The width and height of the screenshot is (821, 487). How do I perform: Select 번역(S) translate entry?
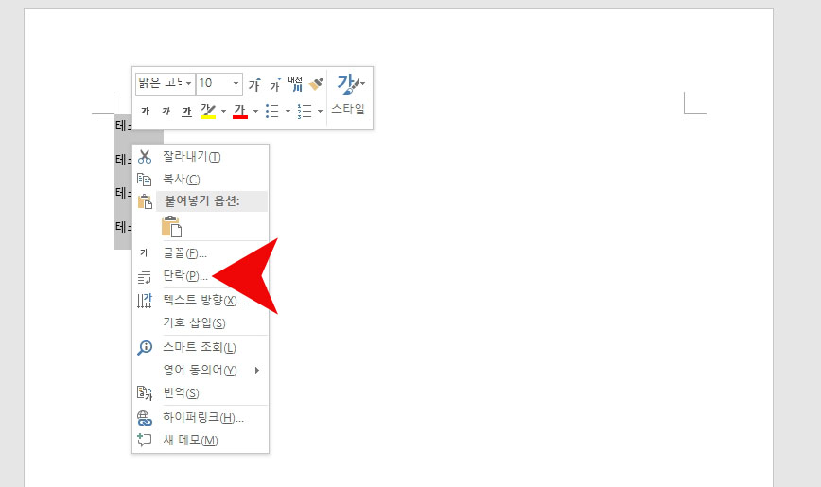point(201,392)
